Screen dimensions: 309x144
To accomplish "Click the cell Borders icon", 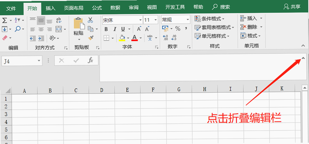I will point(107,38).
